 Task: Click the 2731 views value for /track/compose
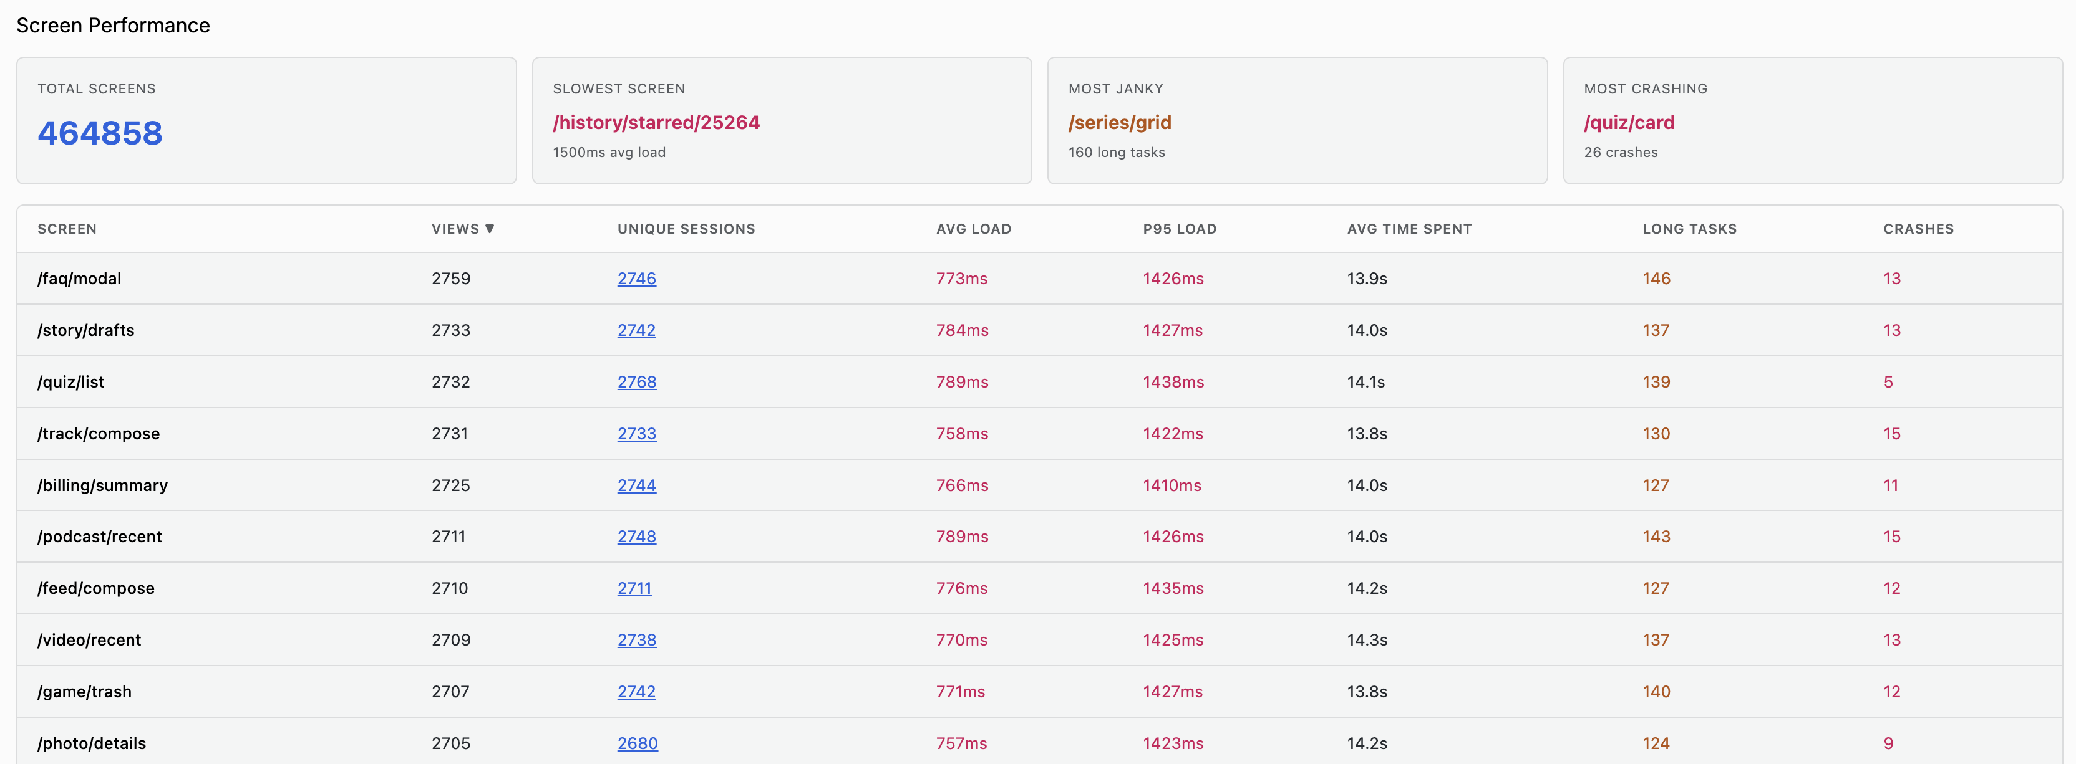(x=450, y=433)
